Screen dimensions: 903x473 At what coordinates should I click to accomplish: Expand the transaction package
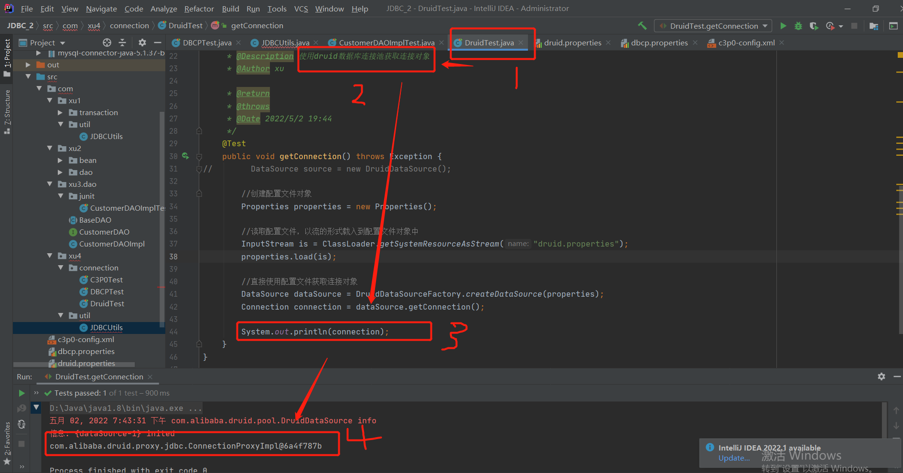(60, 112)
